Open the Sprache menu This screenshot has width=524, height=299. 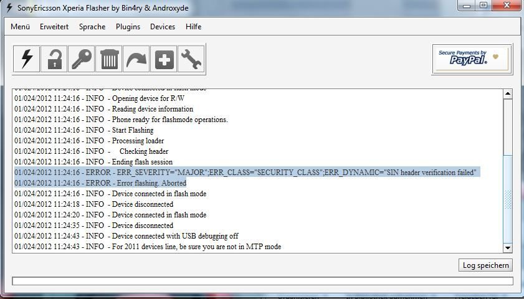(92, 27)
